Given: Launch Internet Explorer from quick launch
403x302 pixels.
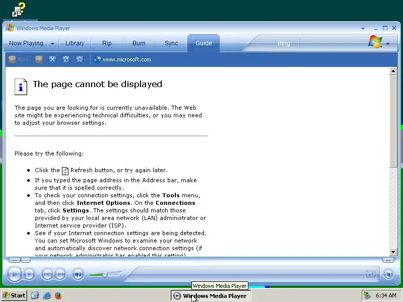Looking at the screenshot, I should [46, 295].
